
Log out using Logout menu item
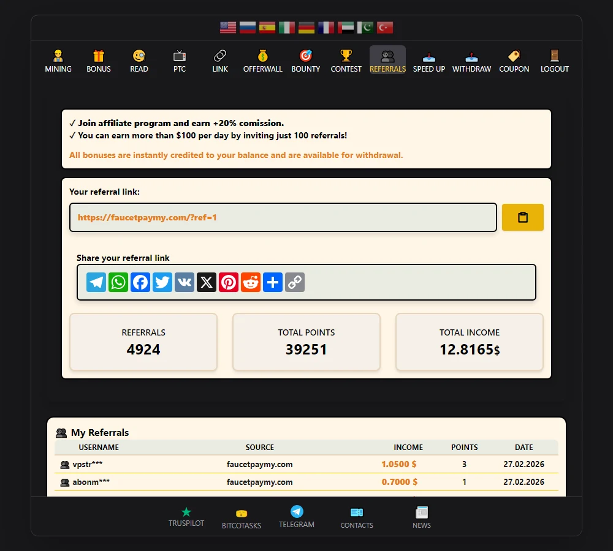[555, 61]
